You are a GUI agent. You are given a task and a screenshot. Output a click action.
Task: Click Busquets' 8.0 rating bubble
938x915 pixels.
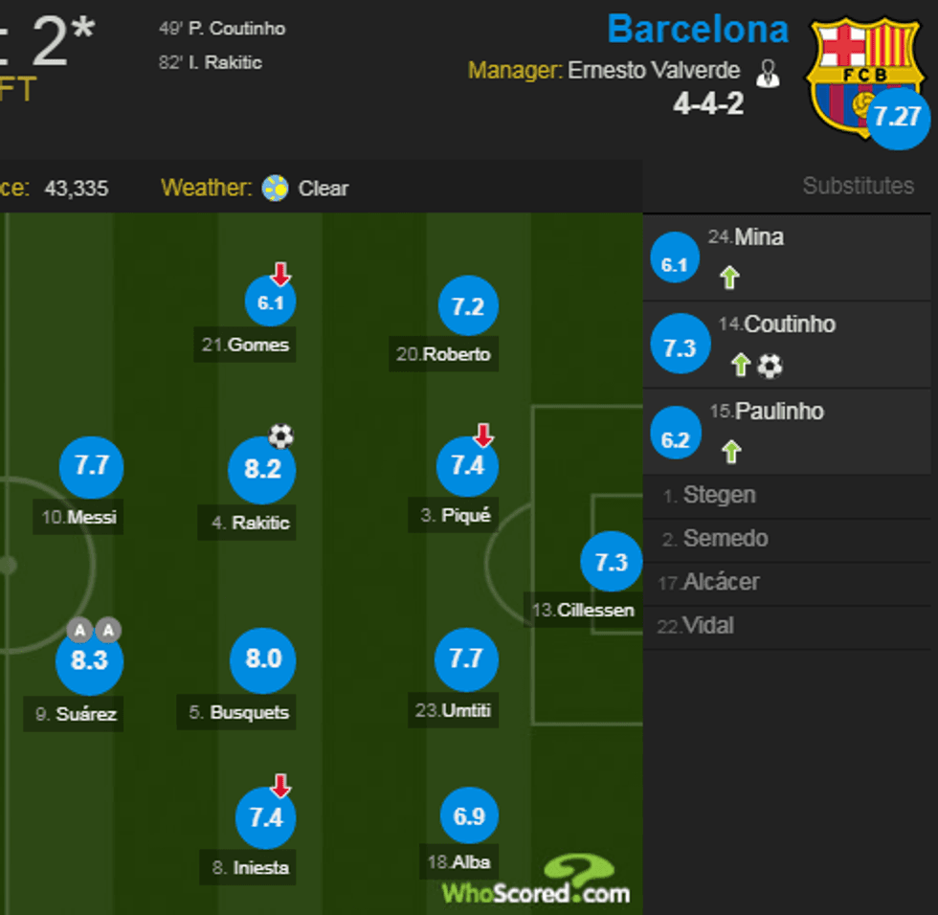(263, 659)
